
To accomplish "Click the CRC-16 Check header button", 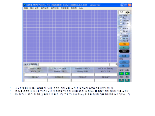I will point(59,68).
